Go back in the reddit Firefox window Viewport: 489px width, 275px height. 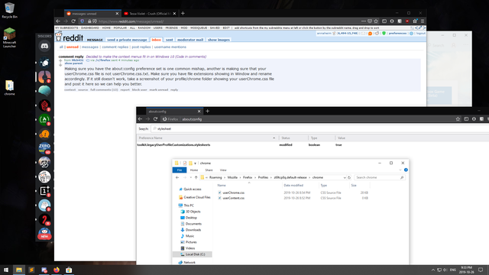pos(58,21)
